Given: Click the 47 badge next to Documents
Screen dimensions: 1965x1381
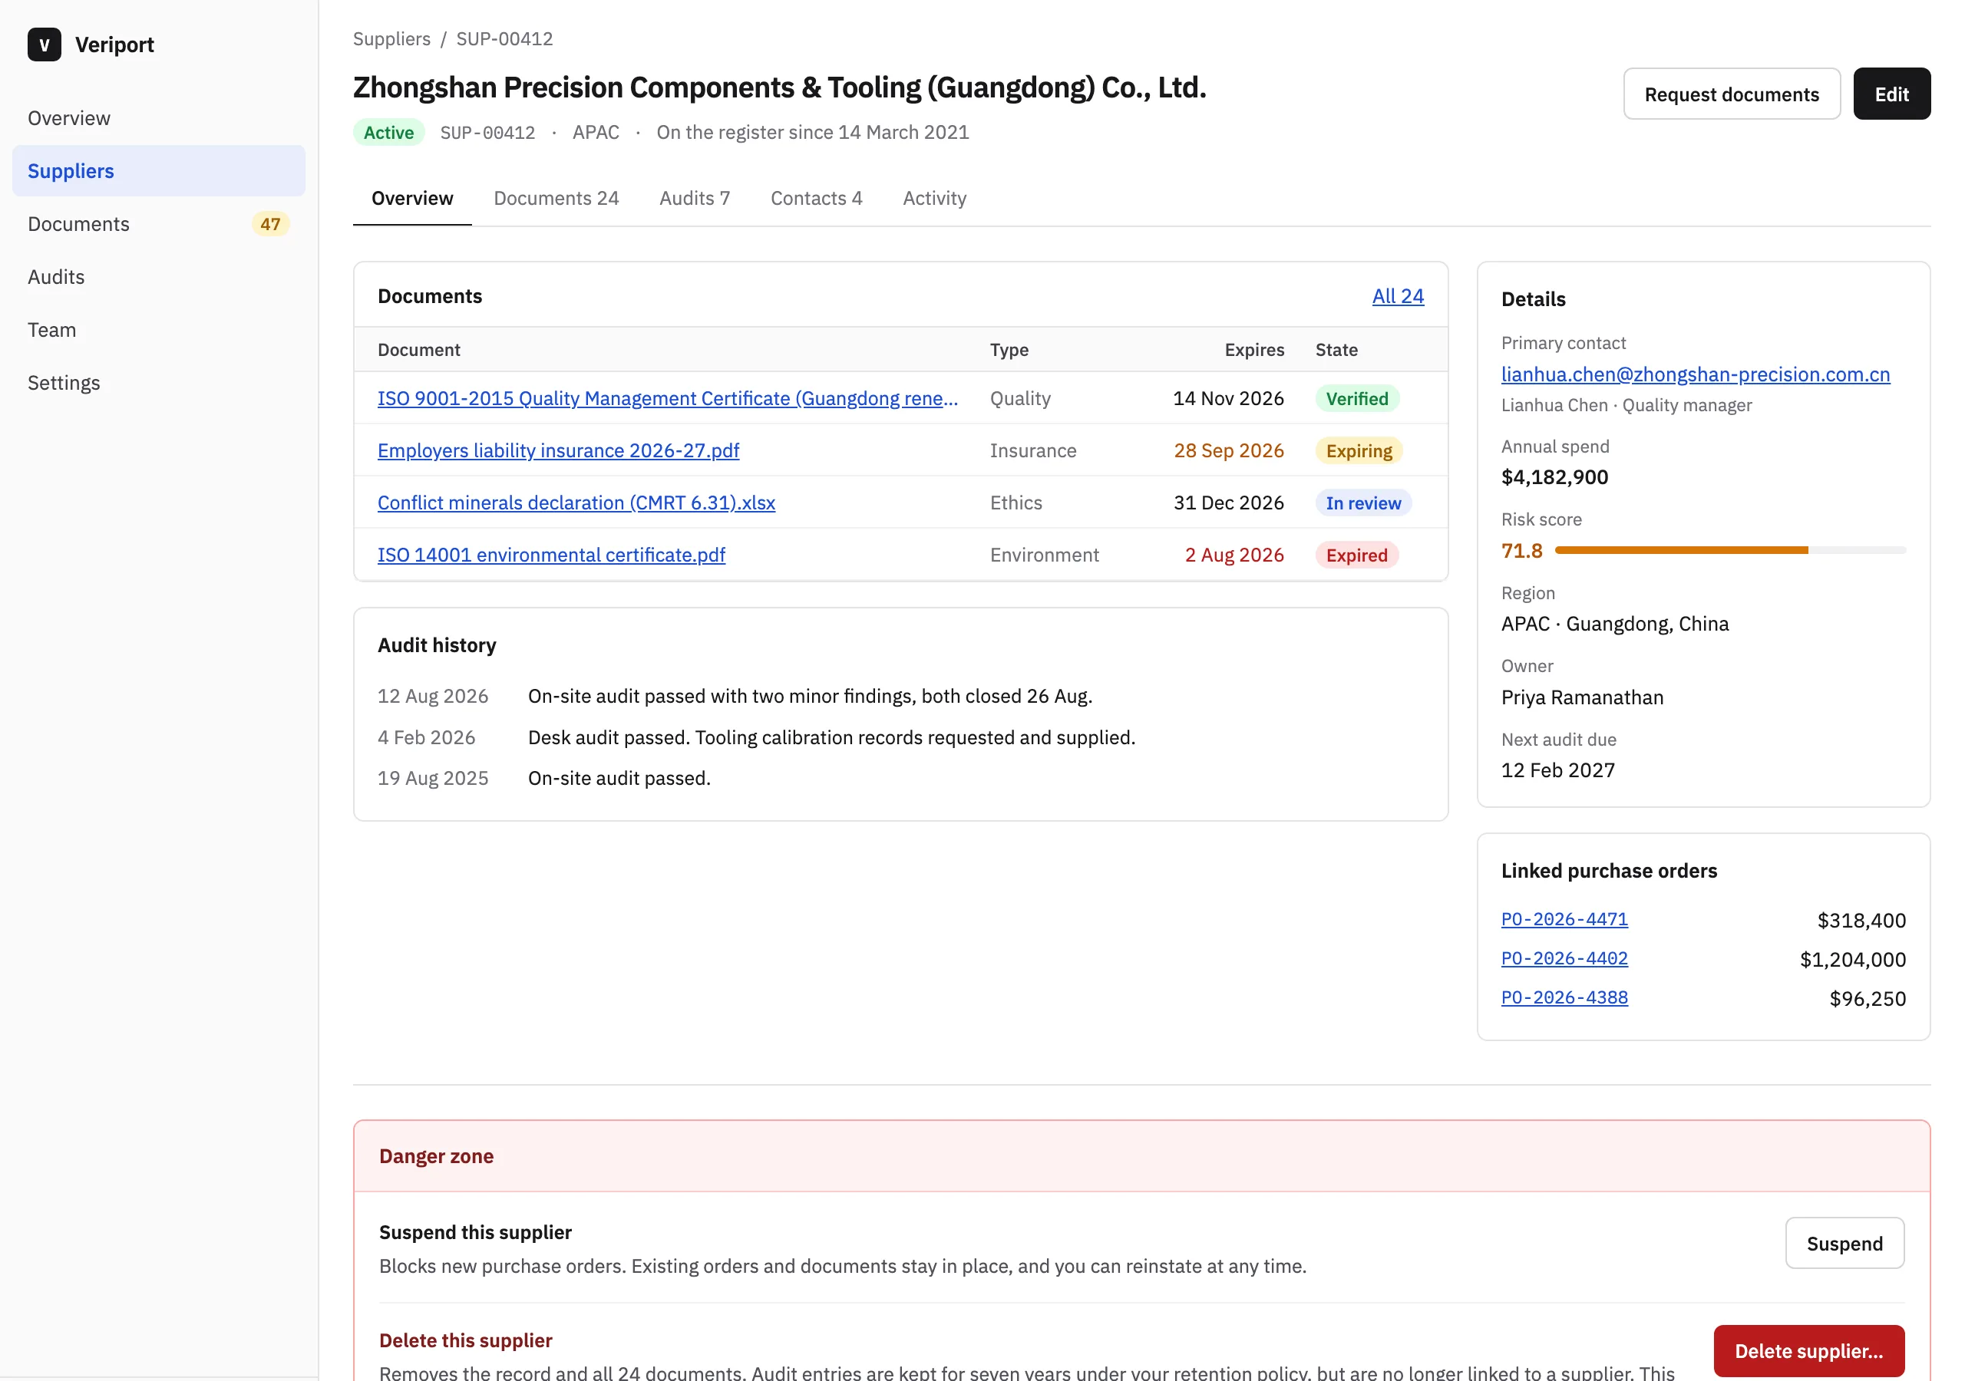Looking at the screenshot, I should click(270, 224).
